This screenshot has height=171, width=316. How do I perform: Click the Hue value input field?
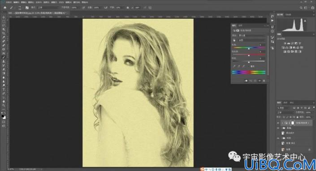(262, 45)
